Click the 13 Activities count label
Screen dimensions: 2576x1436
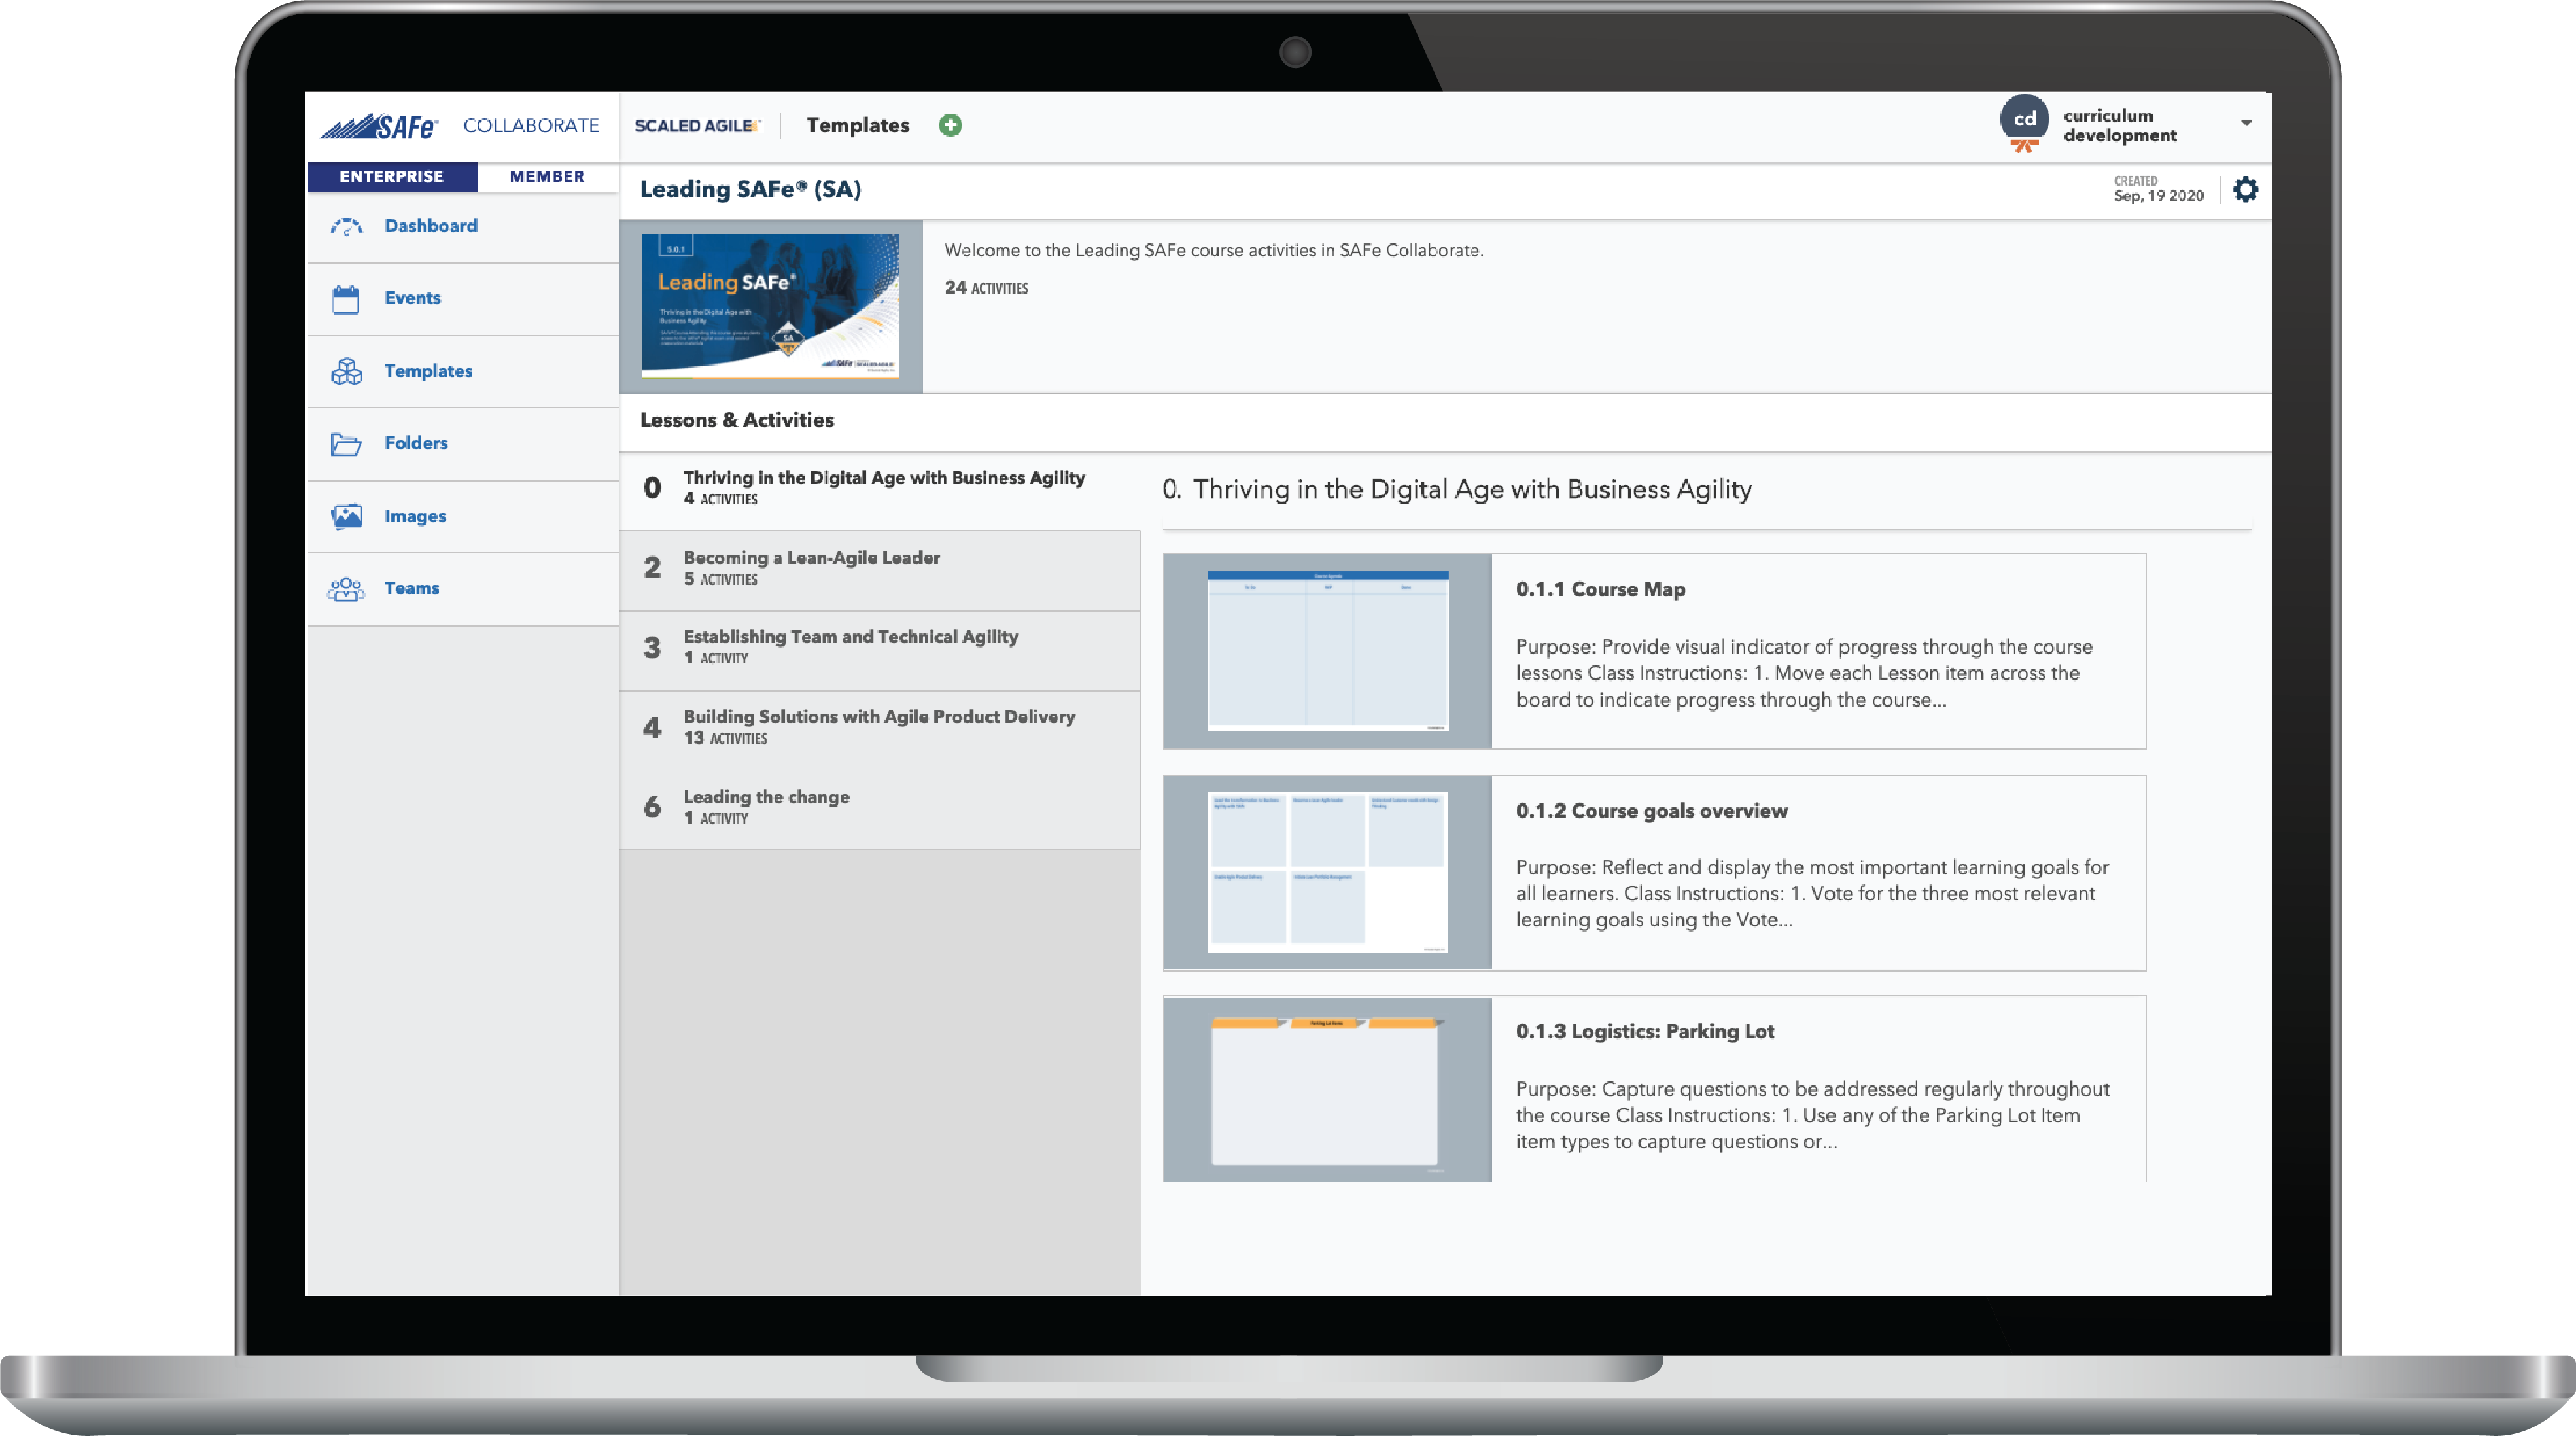pos(725,738)
